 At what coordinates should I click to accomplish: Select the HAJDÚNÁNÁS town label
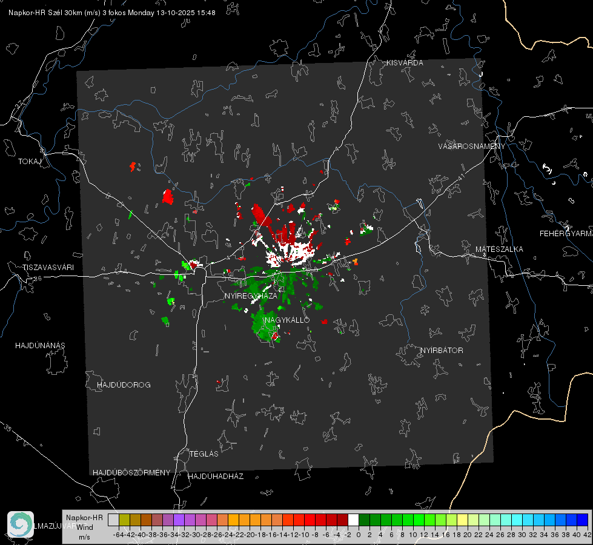(40, 346)
